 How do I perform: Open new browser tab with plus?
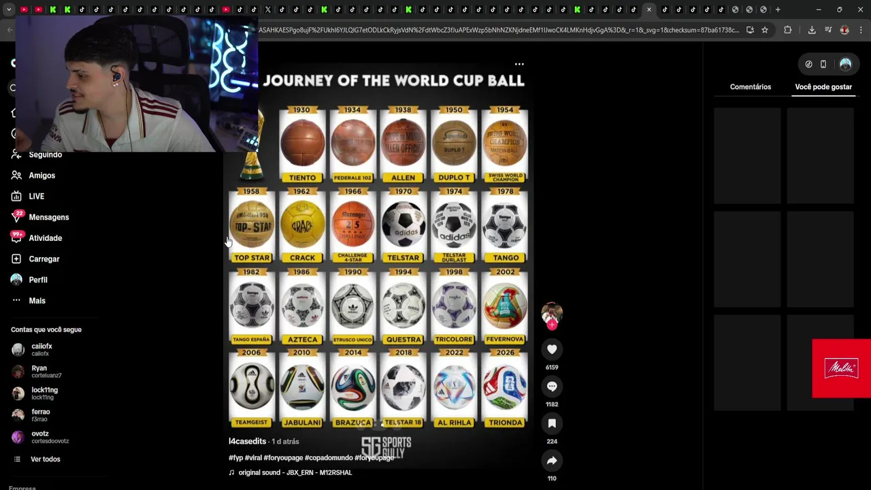[x=778, y=10]
